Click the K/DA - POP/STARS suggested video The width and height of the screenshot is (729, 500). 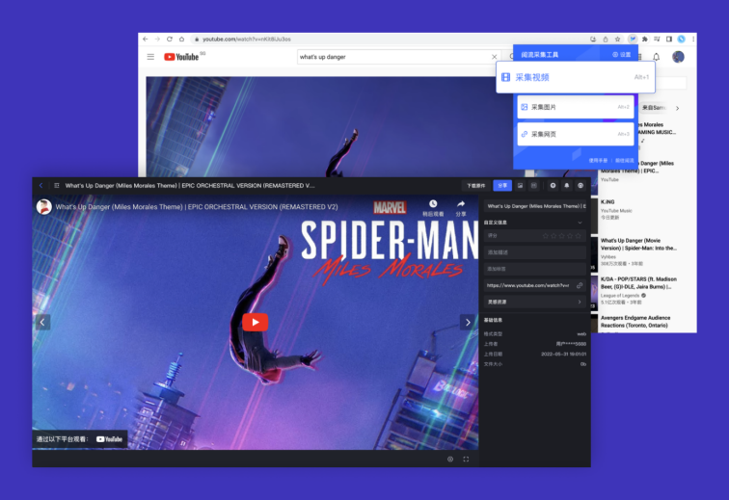638,283
